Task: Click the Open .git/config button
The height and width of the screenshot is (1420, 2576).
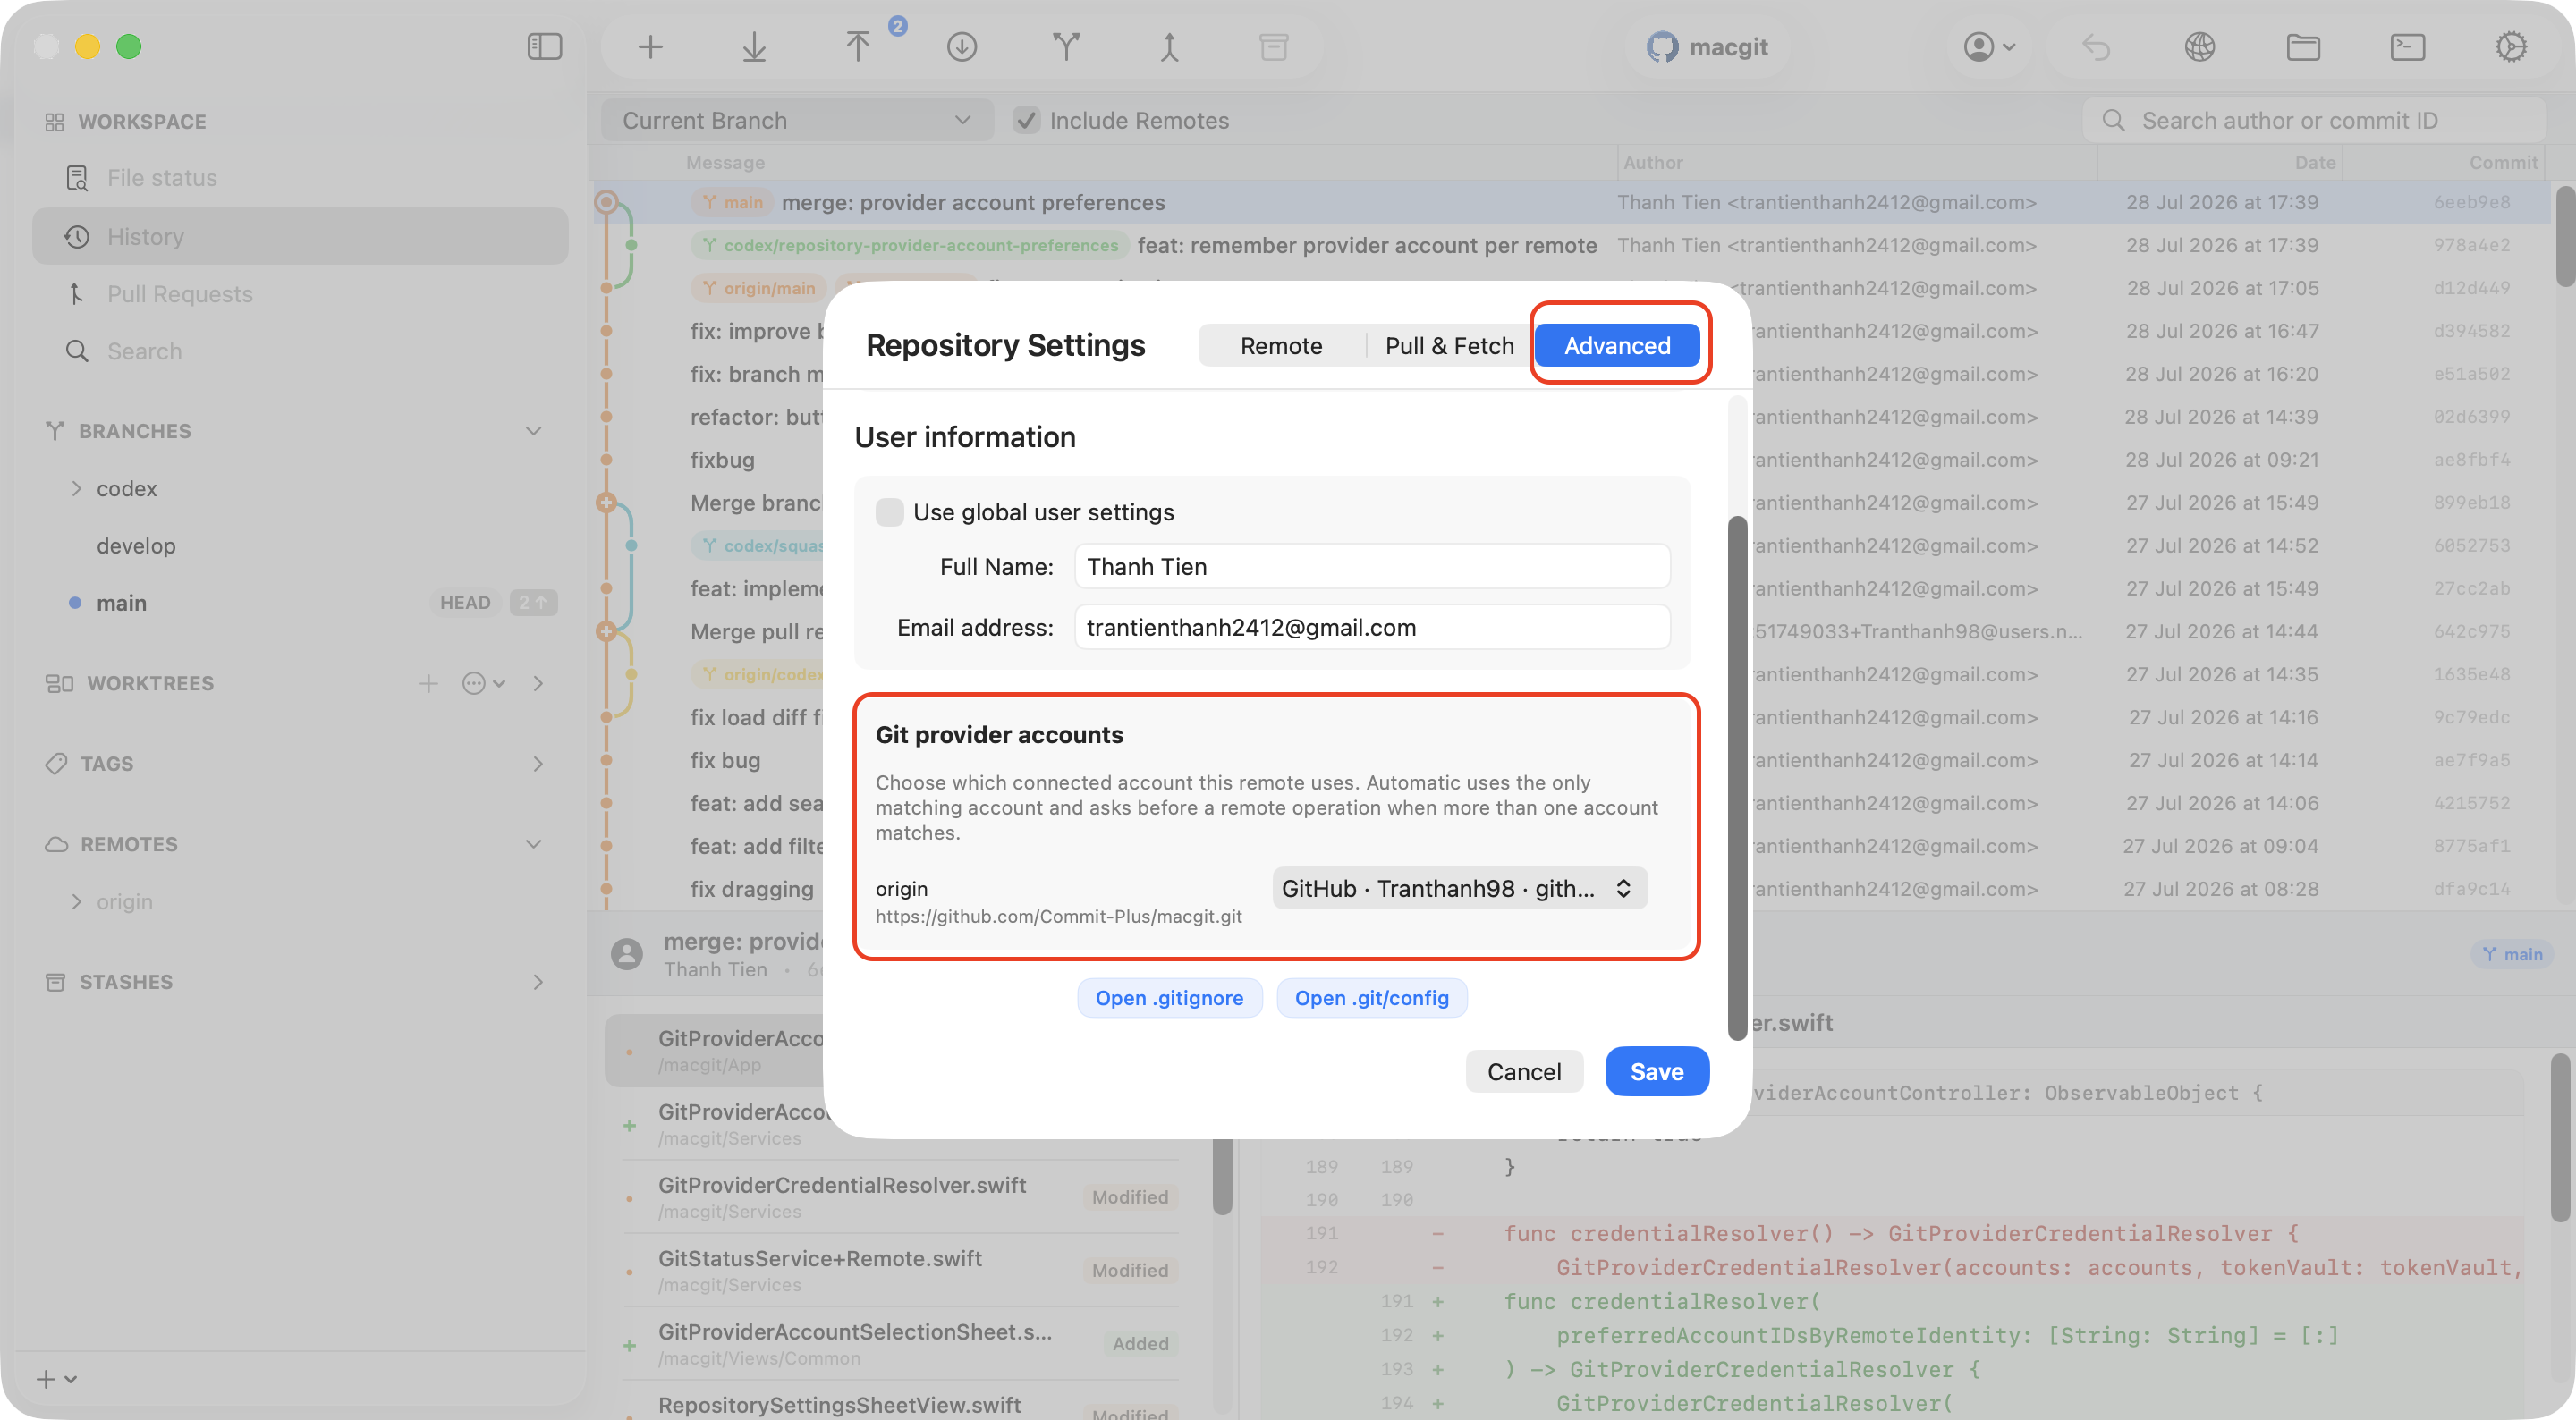Action: (1371, 998)
